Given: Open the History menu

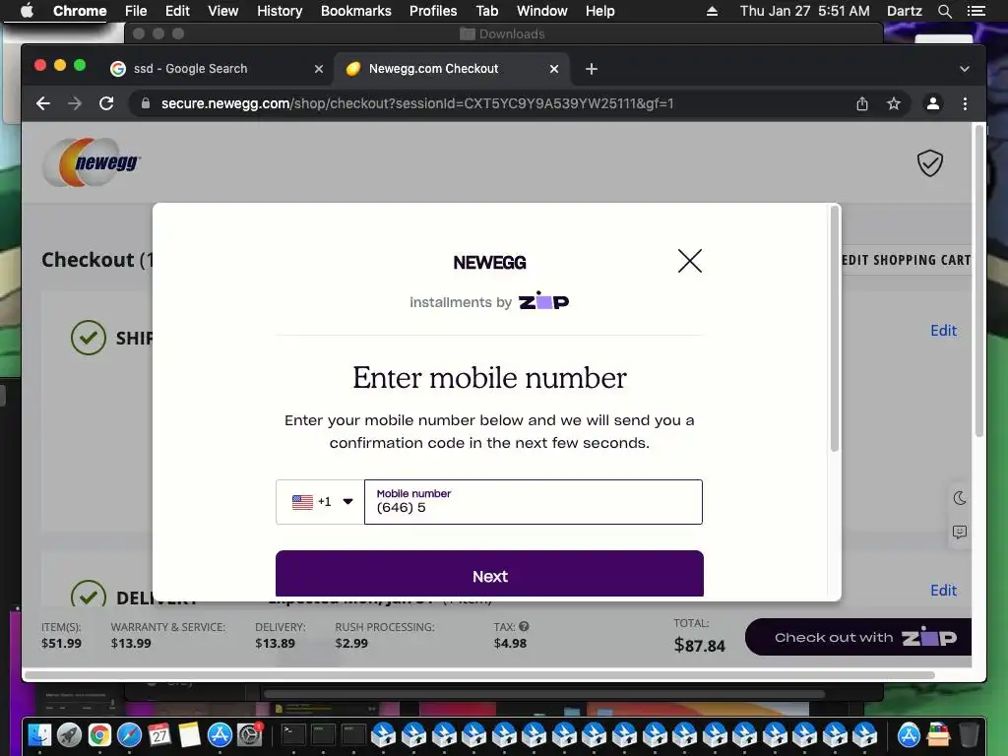Looking at the screenshot, I should click(280, 11).
